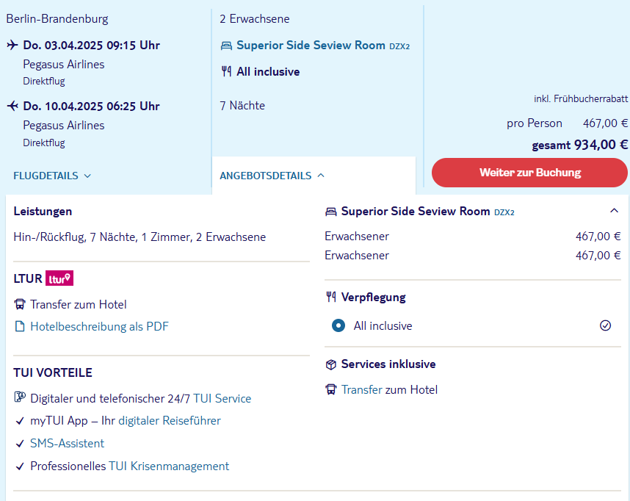Click the bus icon under LTUR section
Viewport: 630px width, 501px height.
(20, 304)
